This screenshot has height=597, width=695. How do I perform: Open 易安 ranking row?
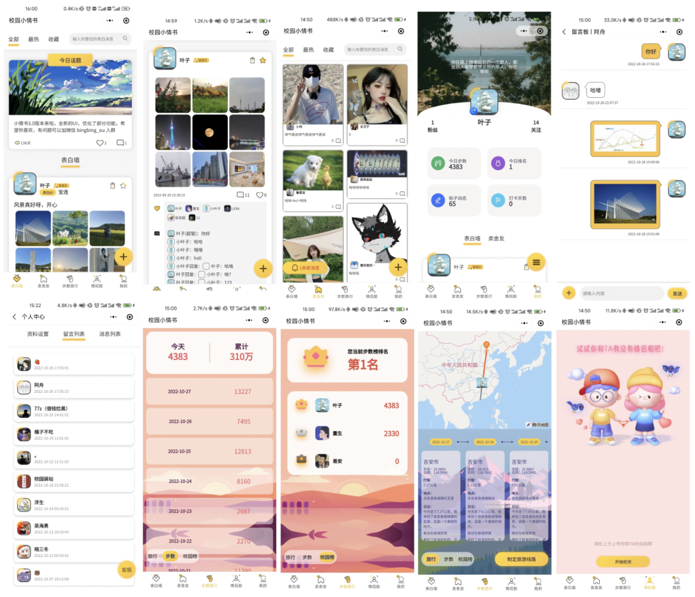347,461
